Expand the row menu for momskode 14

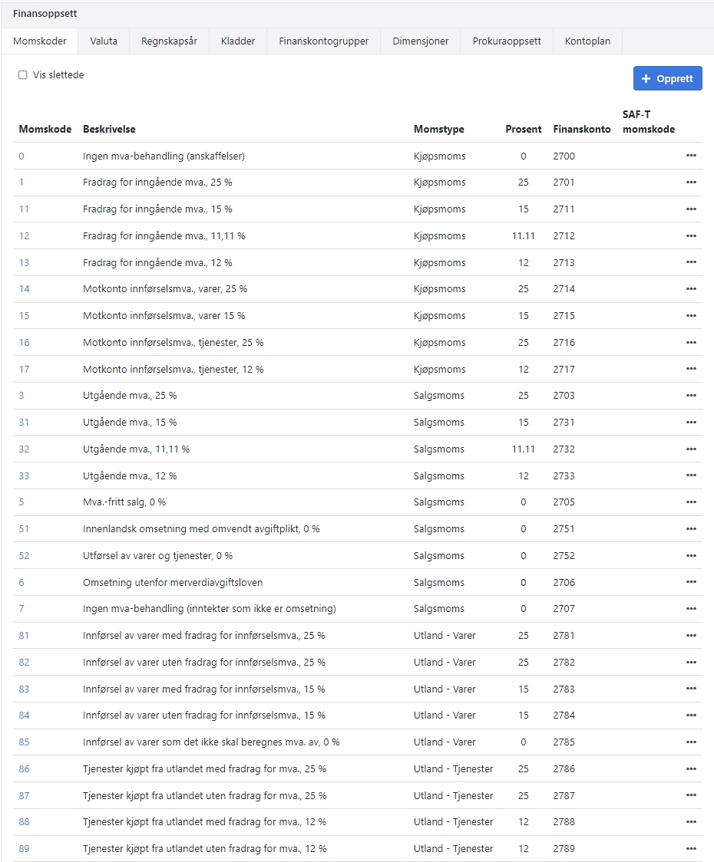pyautogui.click(x=691, y=289)
